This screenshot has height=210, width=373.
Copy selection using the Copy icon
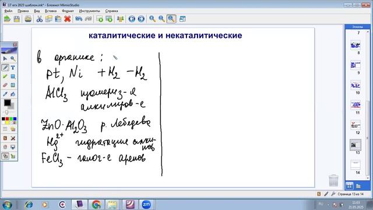tap(49, 19)
